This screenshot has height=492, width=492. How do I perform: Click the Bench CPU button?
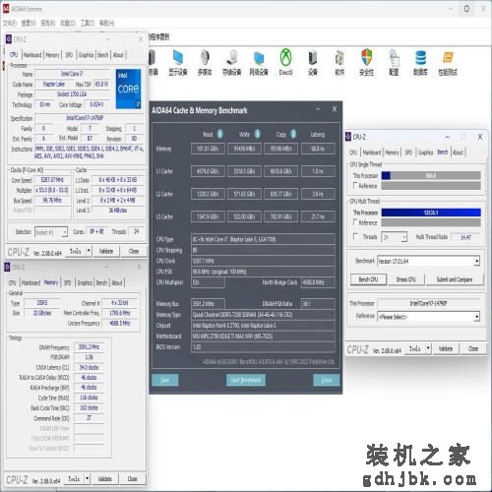pos(368,279)
